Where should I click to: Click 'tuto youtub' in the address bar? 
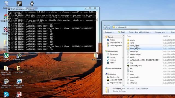point(122,27)
